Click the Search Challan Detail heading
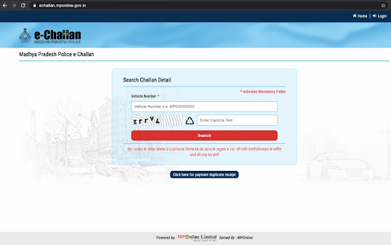 (x=147, y=80)
